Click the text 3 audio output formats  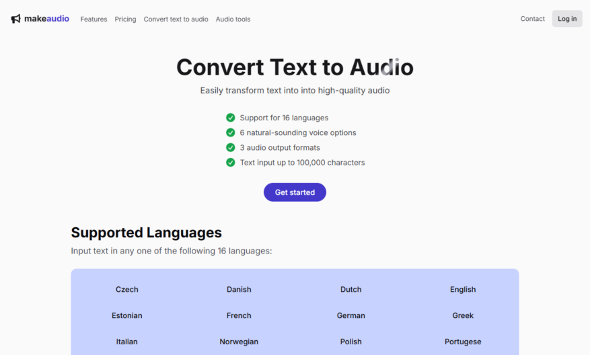280,148
